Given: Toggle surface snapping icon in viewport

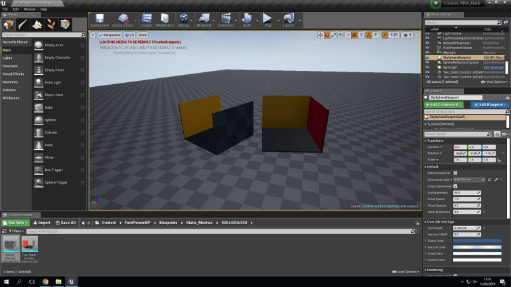Looking at the screenshot, I should [348, 35].
